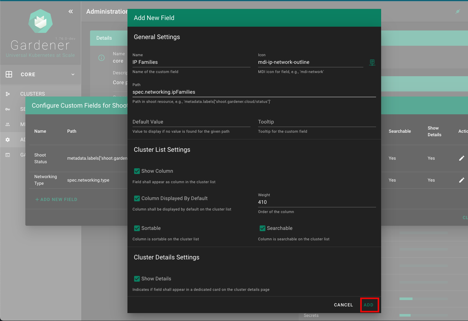
Task: Click the IP network icon preview
Action: coord(372,63)
